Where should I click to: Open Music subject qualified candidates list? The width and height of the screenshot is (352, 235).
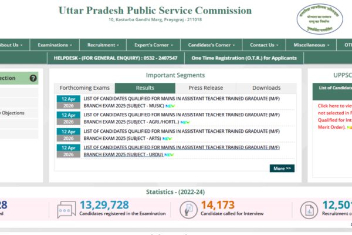pos(181,102)
